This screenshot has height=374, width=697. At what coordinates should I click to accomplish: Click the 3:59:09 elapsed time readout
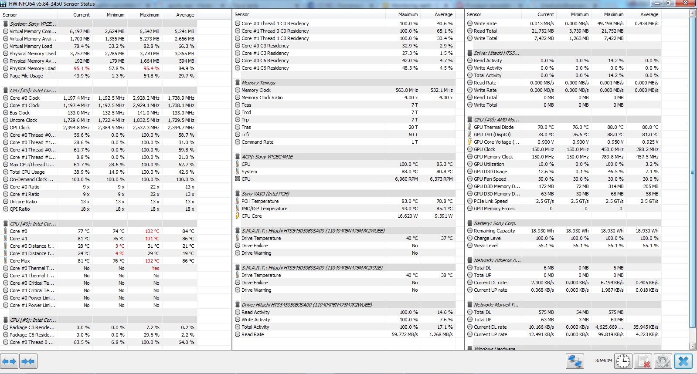pos(603,361)
